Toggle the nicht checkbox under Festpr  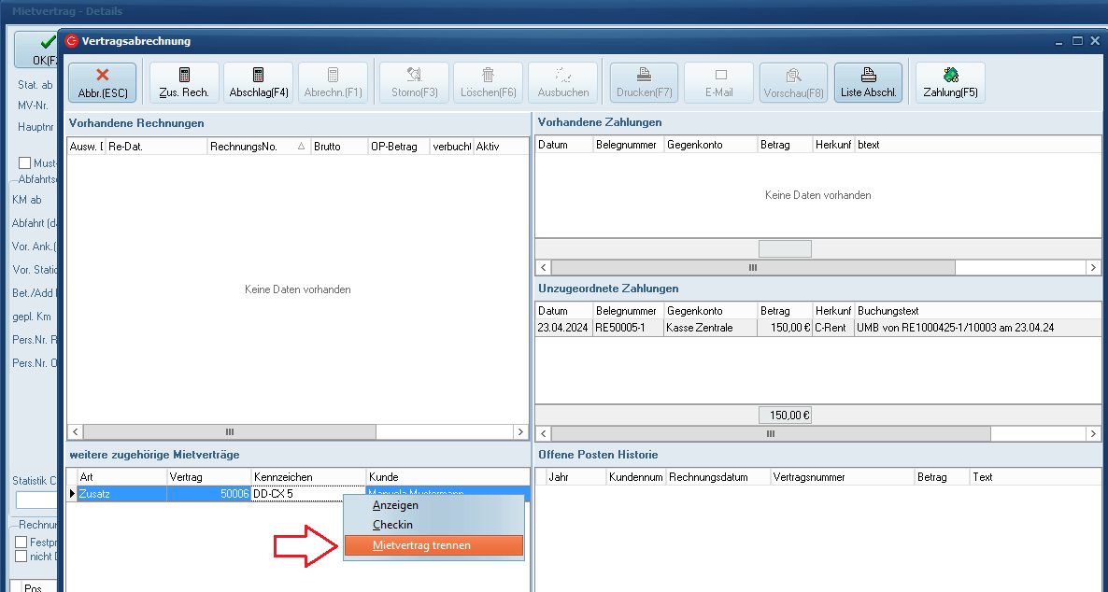click(21, 557)
